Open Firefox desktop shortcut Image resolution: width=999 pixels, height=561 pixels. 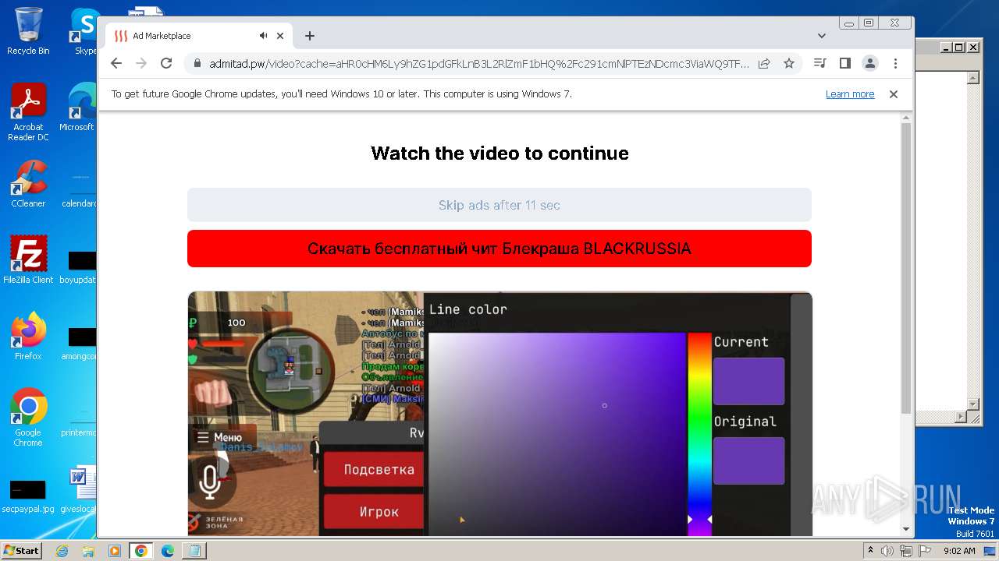(28, 337)
